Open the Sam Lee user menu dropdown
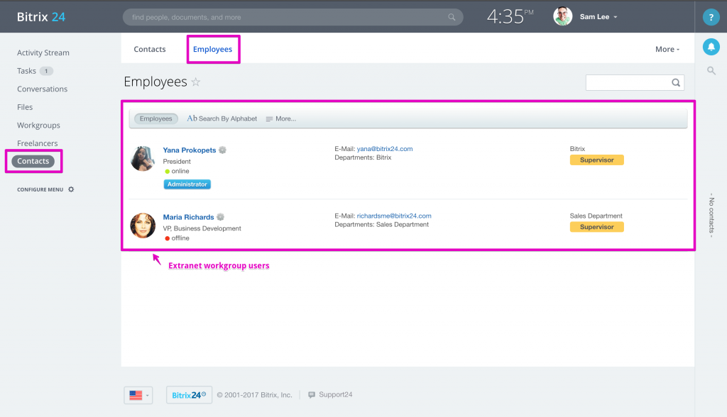This screenshot has height=417, width=727. tap(598, 17)
